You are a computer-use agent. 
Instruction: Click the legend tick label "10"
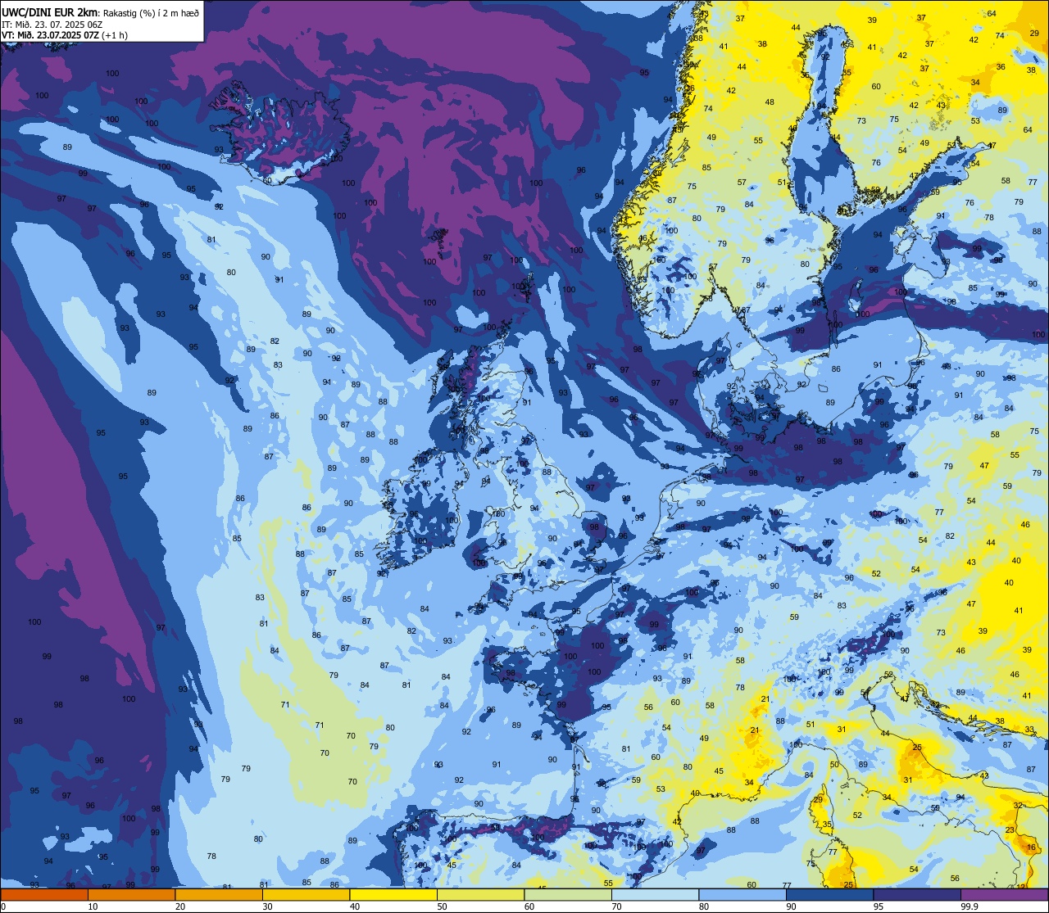(93, 906)
